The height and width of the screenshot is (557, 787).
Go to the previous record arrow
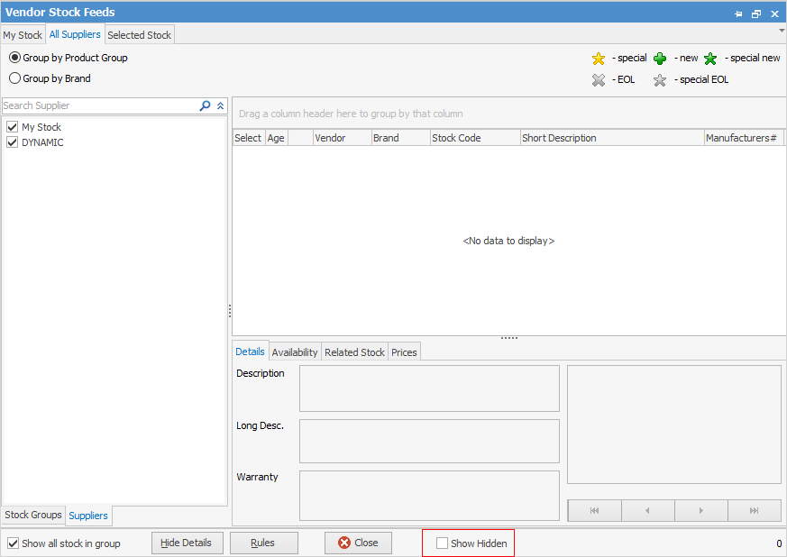(x=647, y=511)
